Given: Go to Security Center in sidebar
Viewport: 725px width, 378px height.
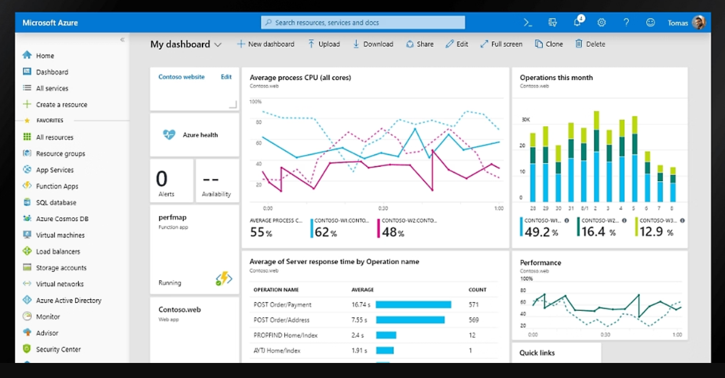Looking at the screenshot, I should coord(58,349).
